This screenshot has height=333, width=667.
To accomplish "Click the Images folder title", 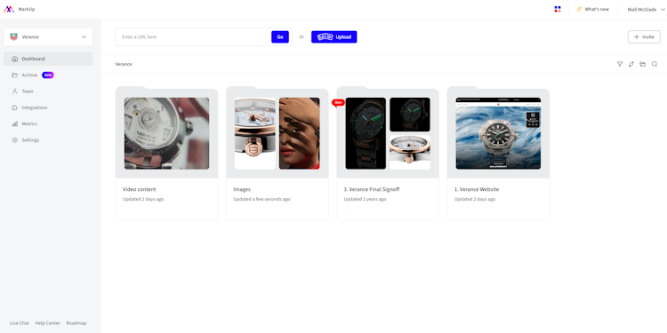I will point(242,189).
